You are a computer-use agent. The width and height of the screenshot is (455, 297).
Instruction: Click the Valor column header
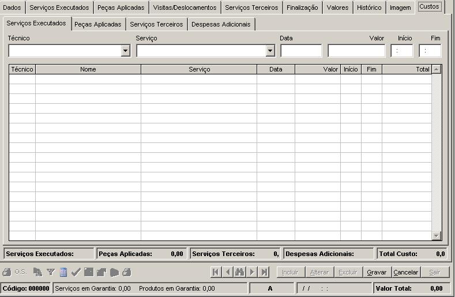318,69
